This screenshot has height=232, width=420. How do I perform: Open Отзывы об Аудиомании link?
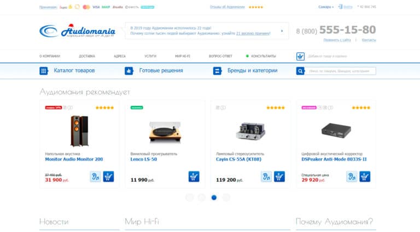227,7
